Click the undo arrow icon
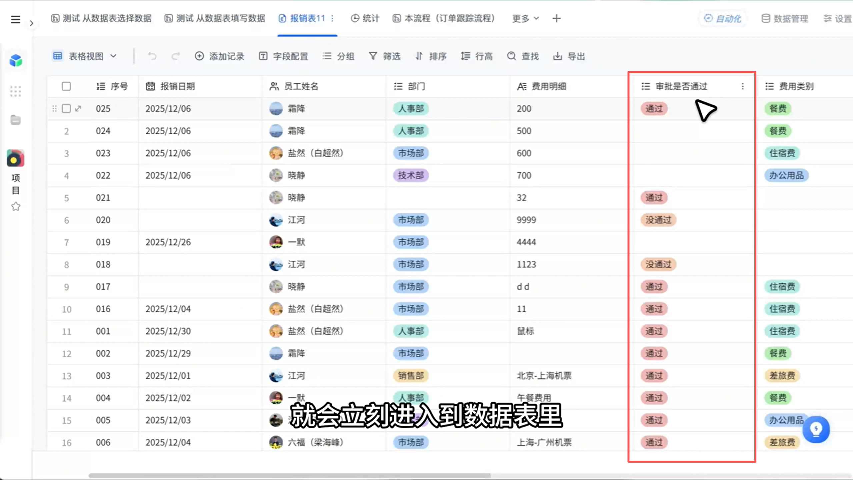853x480 pixels. pos(152,56)
